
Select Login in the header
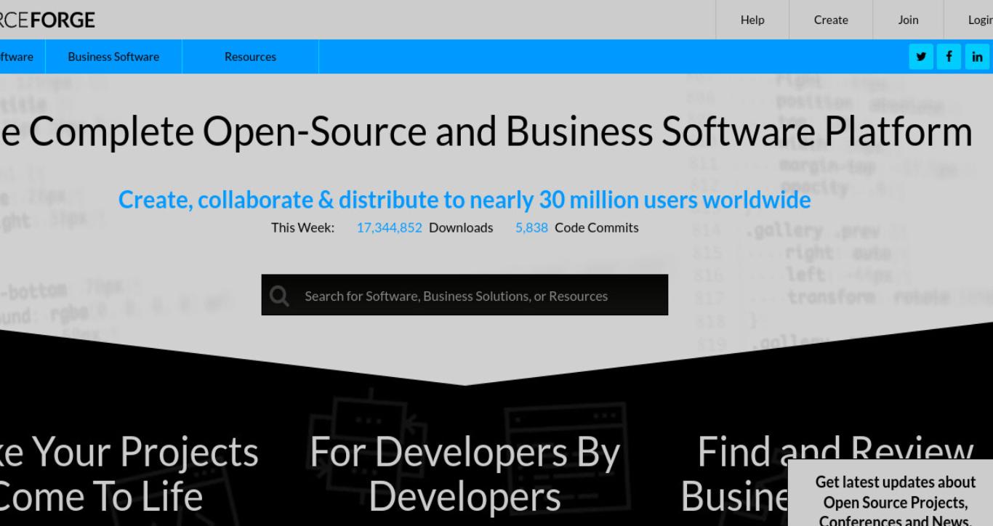[x=980, y=20]
